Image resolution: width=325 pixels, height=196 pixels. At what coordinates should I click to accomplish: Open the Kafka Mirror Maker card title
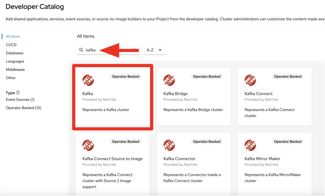[x=262, y=159]
